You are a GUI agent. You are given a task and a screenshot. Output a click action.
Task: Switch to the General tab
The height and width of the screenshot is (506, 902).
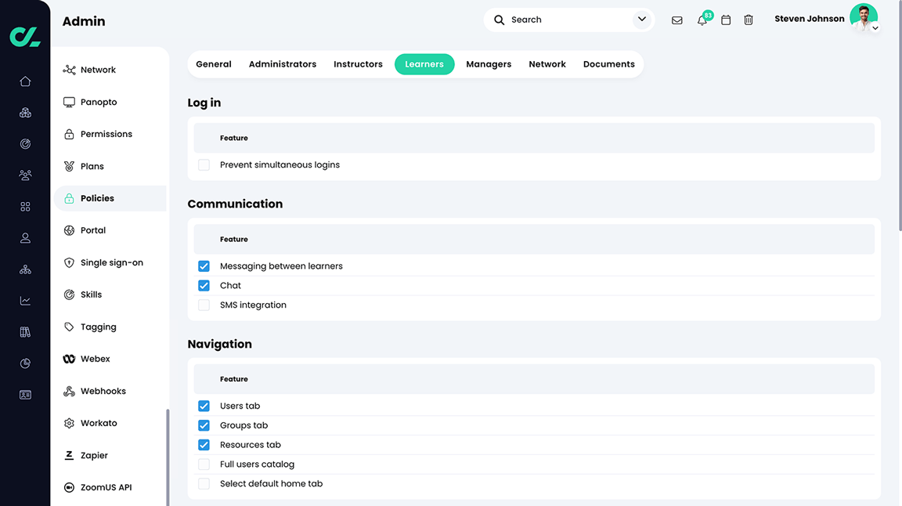pos(214,64)
